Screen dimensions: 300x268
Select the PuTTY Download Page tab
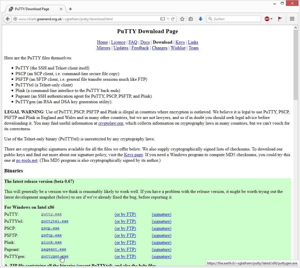[x=35, y=9]
